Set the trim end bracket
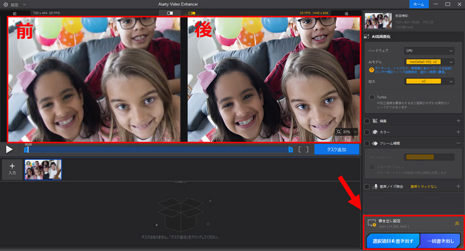 click(x=307, y=150)
